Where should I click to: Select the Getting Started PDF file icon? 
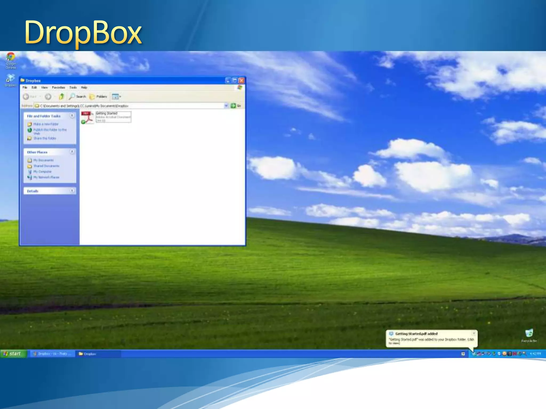[87, 117]
